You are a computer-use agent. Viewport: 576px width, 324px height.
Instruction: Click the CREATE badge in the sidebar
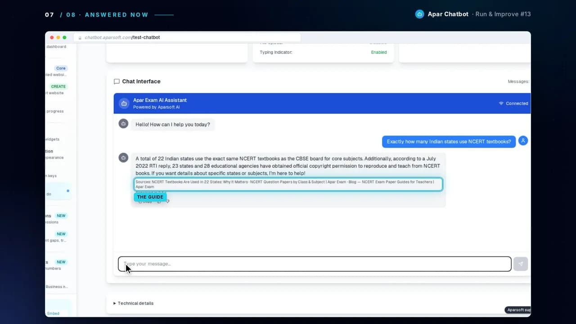(x=58, y=86)
